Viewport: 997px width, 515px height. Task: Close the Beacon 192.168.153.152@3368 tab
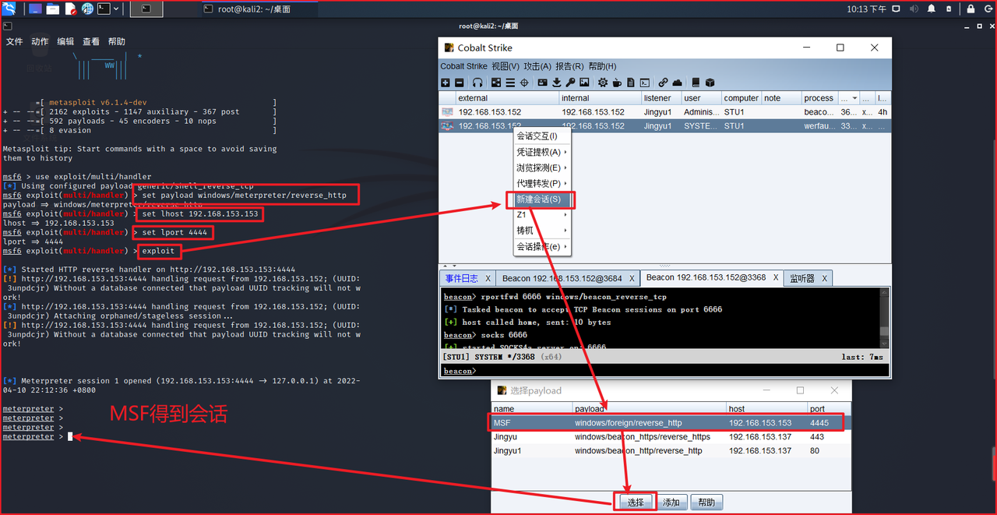(776, 277)
